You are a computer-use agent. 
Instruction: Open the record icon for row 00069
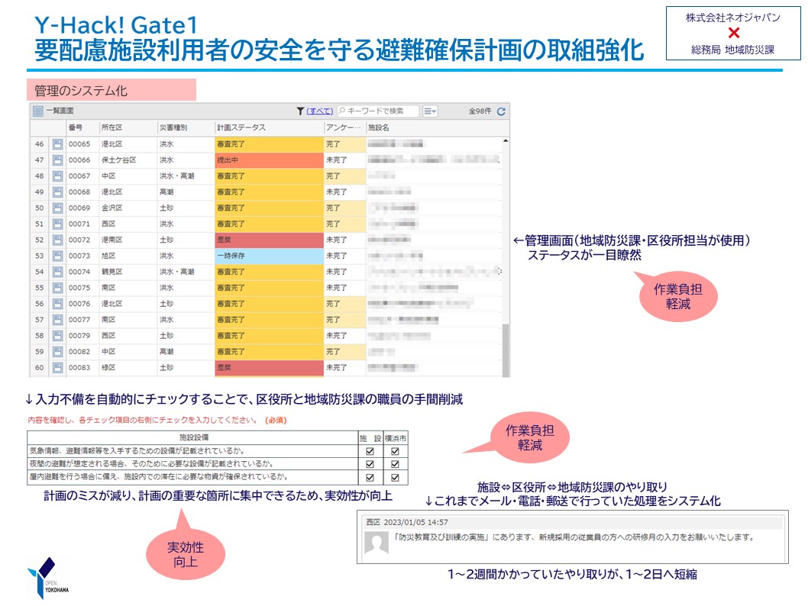point(58,208)
